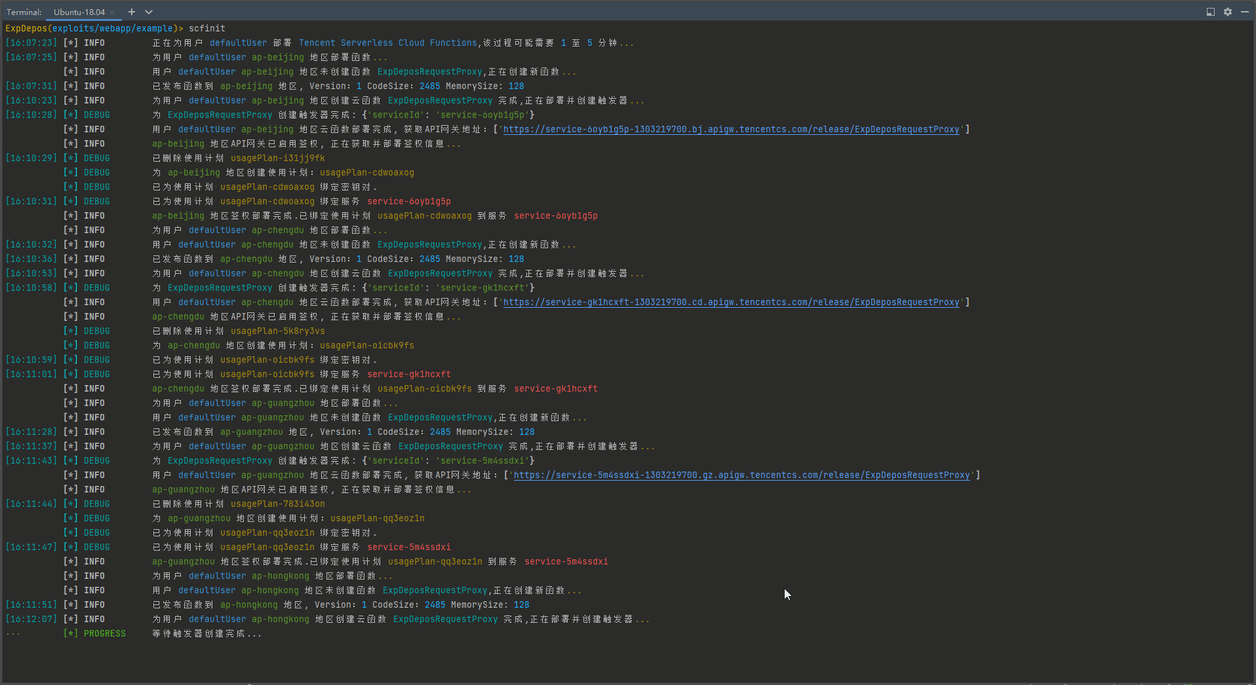Toggle the terminal window view mode icon
This screenshot has height=685, width=1256.
(1211, 12)
